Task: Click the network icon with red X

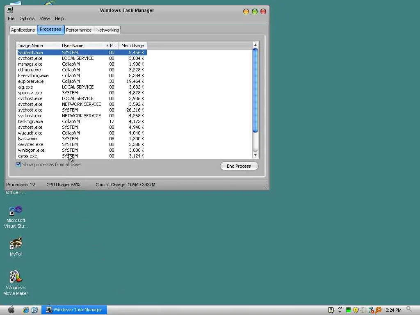Action: coord(371,310)
